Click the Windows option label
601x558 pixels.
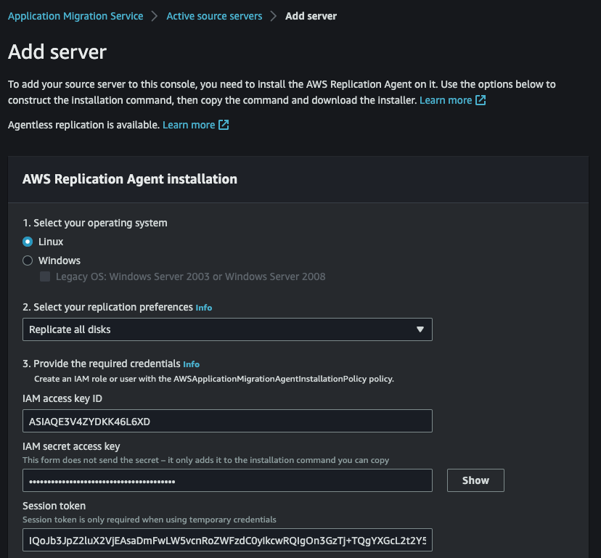click(60, 260)
